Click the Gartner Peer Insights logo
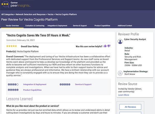The height and width of the screenshot is (114, 155). [16, 4]
